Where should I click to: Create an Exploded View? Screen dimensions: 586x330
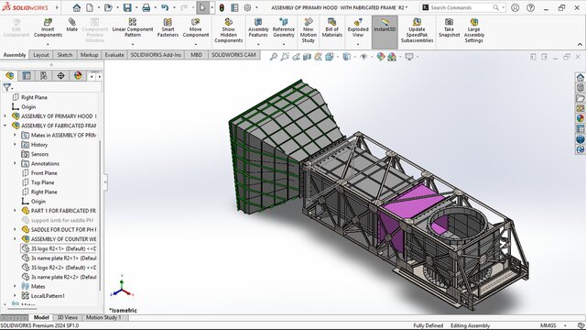coord(358,28)
